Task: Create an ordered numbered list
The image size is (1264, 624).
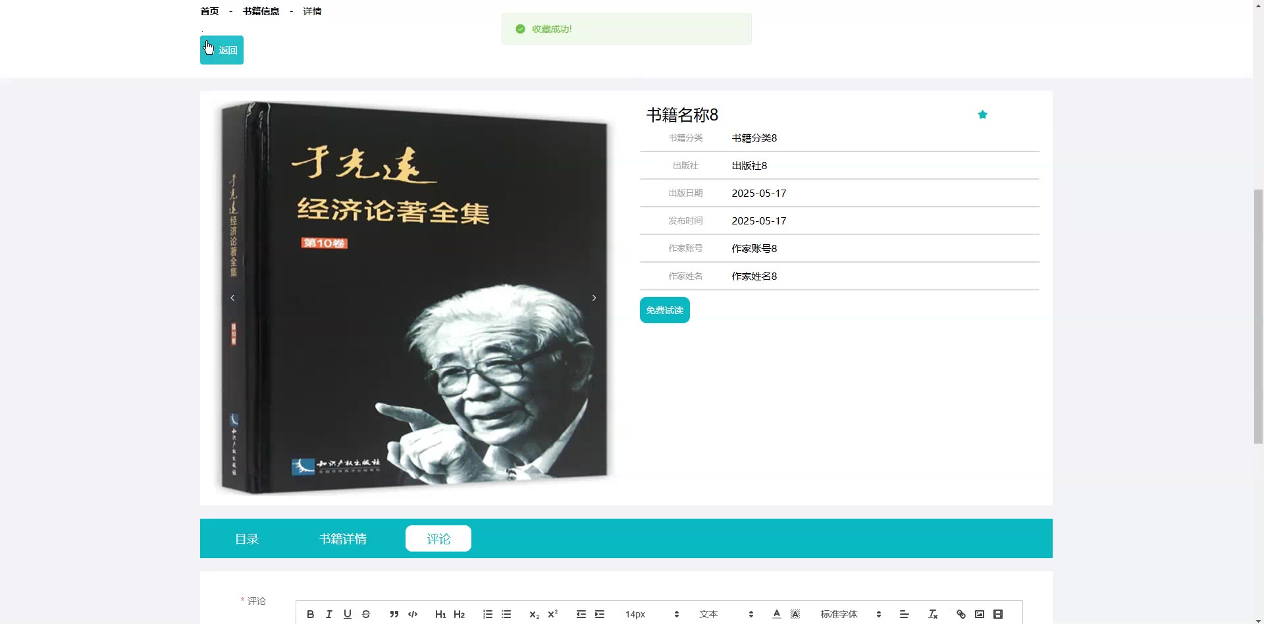Action: (488, 614)
